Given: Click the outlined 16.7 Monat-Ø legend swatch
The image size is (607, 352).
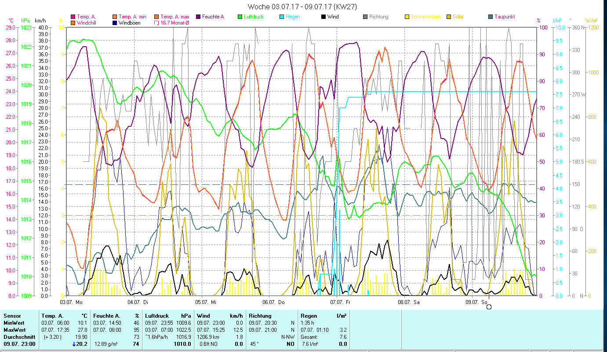Looking at the screenshot, I should click(156, 23).
